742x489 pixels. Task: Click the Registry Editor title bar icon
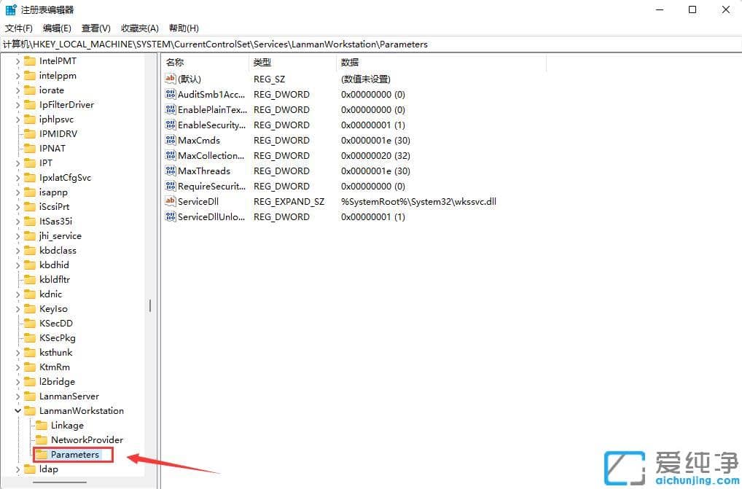pos(9,9)
